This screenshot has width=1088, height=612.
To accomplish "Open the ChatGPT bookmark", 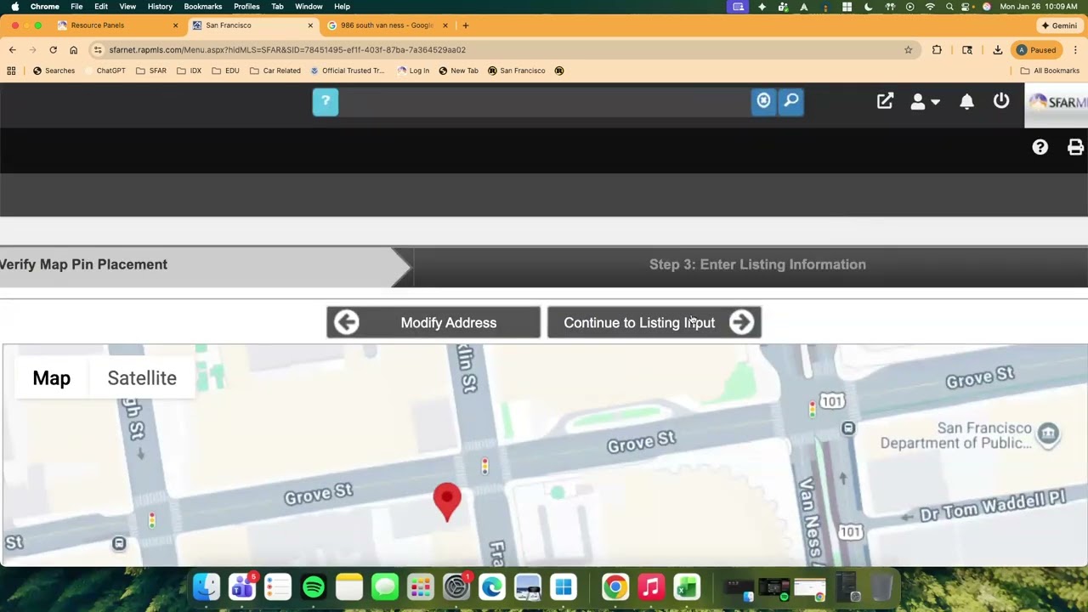I will [x=110, y=71].
